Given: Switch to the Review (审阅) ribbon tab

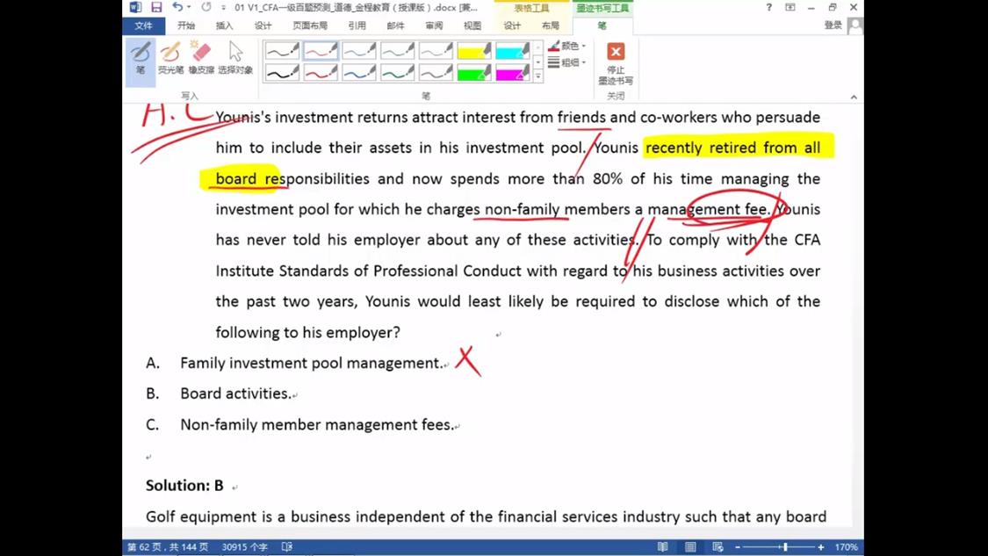Looking at the screenshot, I should point(434,25).
